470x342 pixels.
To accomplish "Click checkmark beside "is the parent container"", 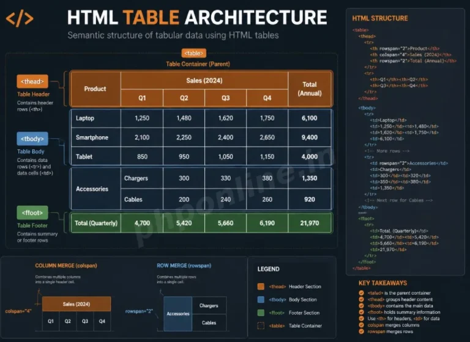I will (361, 293).
